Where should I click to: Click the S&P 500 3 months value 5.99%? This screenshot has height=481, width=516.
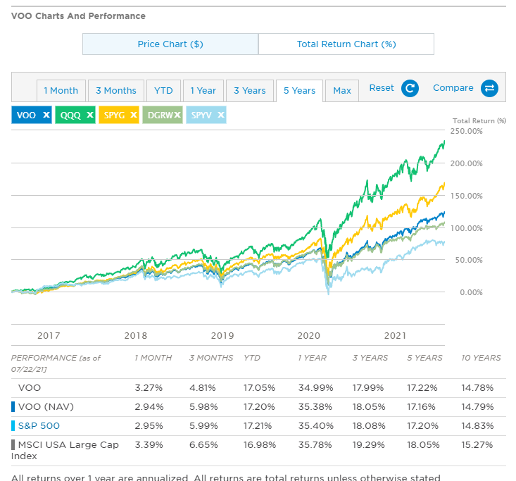pos(203,425)
